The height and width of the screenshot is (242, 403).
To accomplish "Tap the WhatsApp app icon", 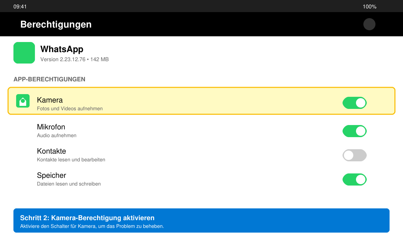I will tap(24, 53).
